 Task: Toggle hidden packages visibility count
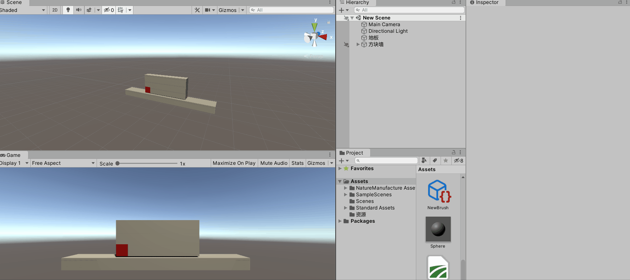click(x=458, y=161)
